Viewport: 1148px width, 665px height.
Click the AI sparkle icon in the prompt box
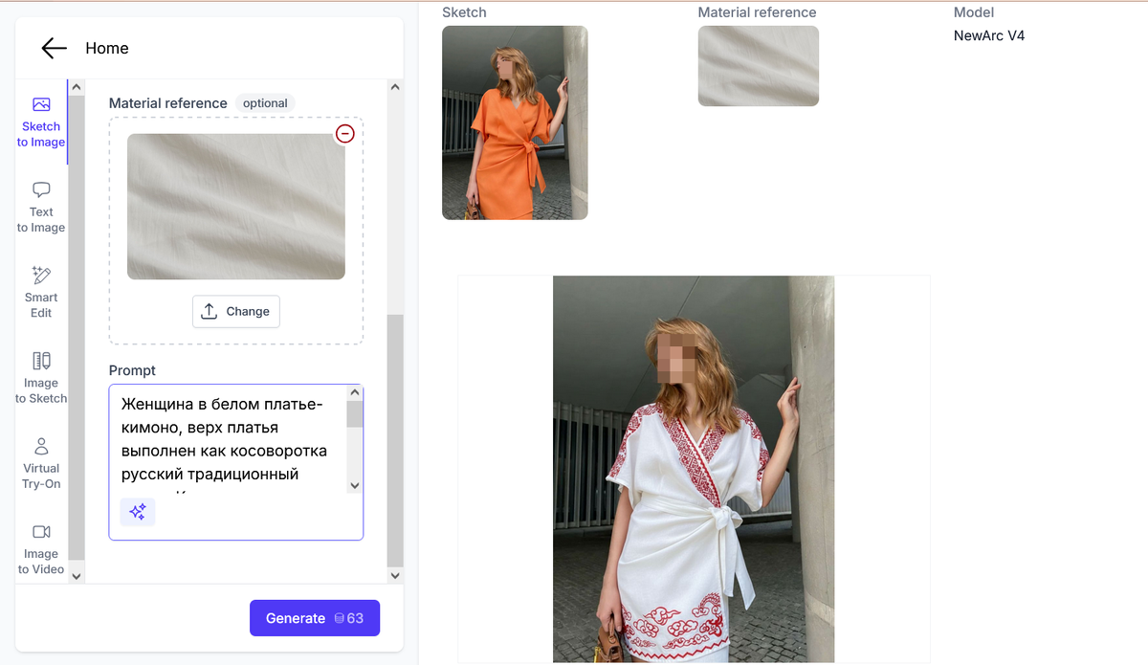click(x=138, y=512)
